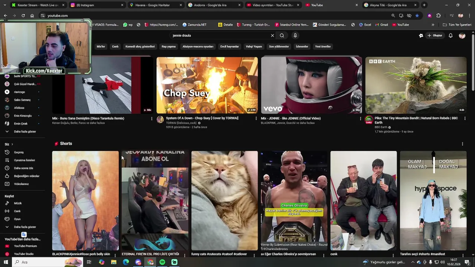Viewport: 475px width, 267px height.
Task: Play funny cats Short thumbnail
Action: click(225, 201)
